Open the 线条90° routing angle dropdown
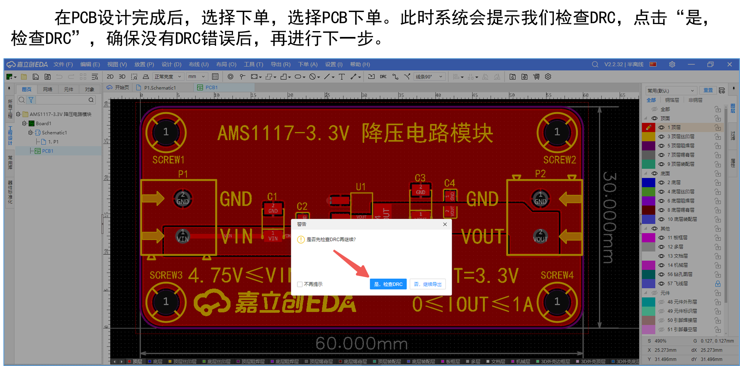Image resolution: width=740 pixels, height=366 pixels. coord(430,77)
